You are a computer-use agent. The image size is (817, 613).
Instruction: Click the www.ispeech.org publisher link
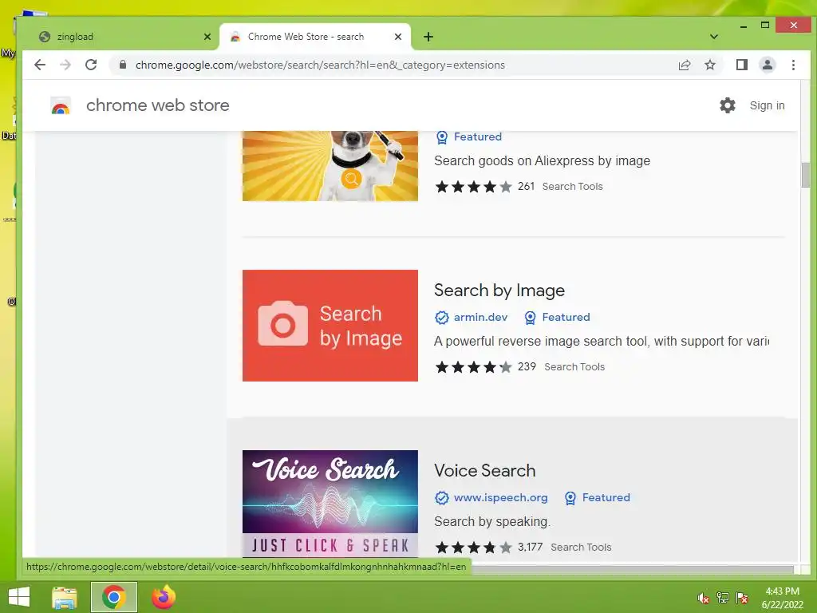[500, 497]
